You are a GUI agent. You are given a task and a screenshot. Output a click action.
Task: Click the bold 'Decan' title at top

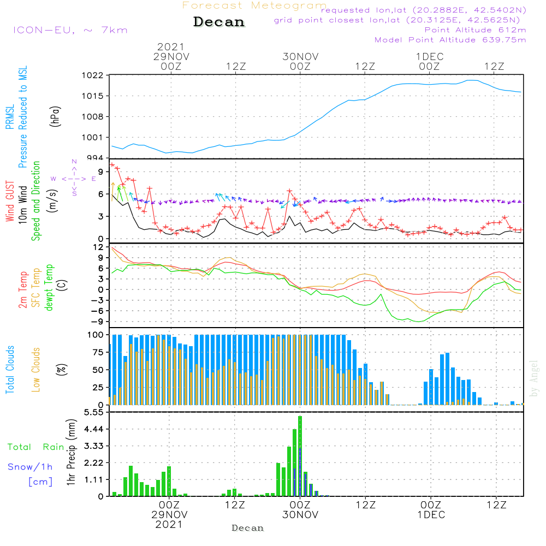[219, 22]
